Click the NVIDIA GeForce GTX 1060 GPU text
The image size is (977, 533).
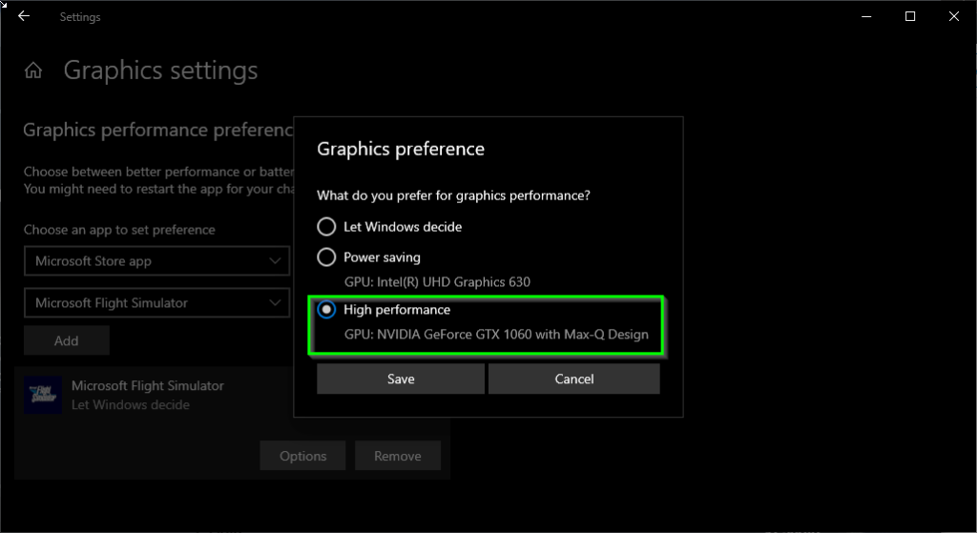(496, 335)
